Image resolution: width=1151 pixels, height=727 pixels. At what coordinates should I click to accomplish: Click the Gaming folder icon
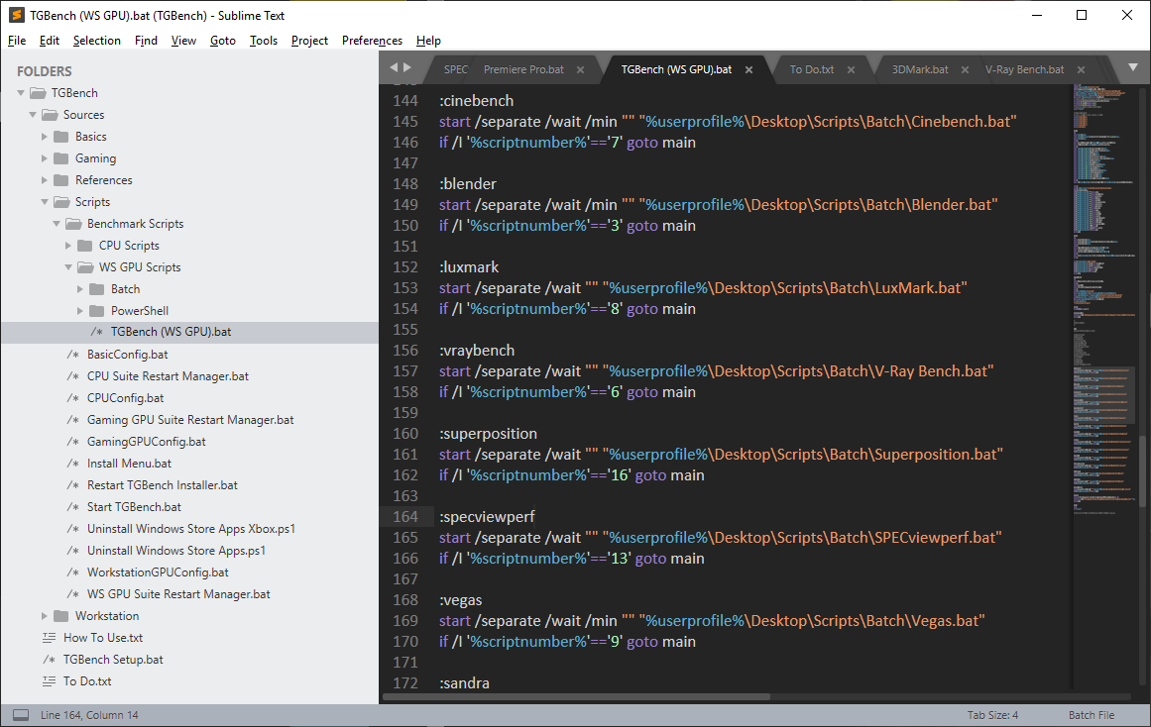[61, 158]
